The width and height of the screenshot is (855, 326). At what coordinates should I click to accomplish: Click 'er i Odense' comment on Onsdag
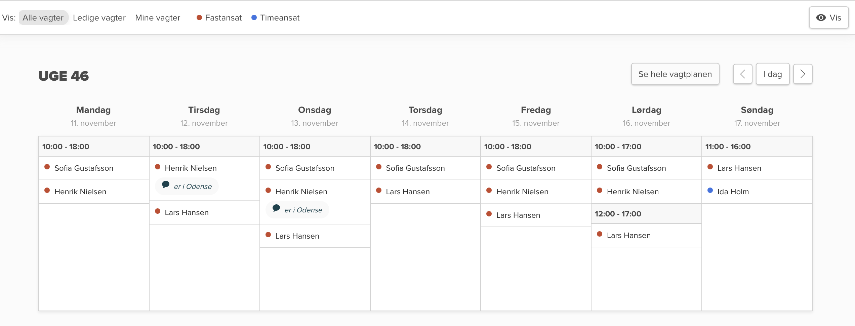pos(303,210)
